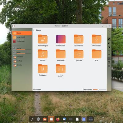This screenshot has width=123, height=123.
Task: Click the blue rounded app icon in dock
Action: (x=84, y=119)
